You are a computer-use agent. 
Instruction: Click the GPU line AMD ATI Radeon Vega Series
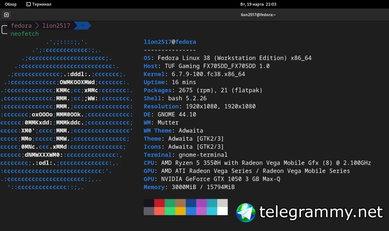pyautogui.click(x=247, y=171)
